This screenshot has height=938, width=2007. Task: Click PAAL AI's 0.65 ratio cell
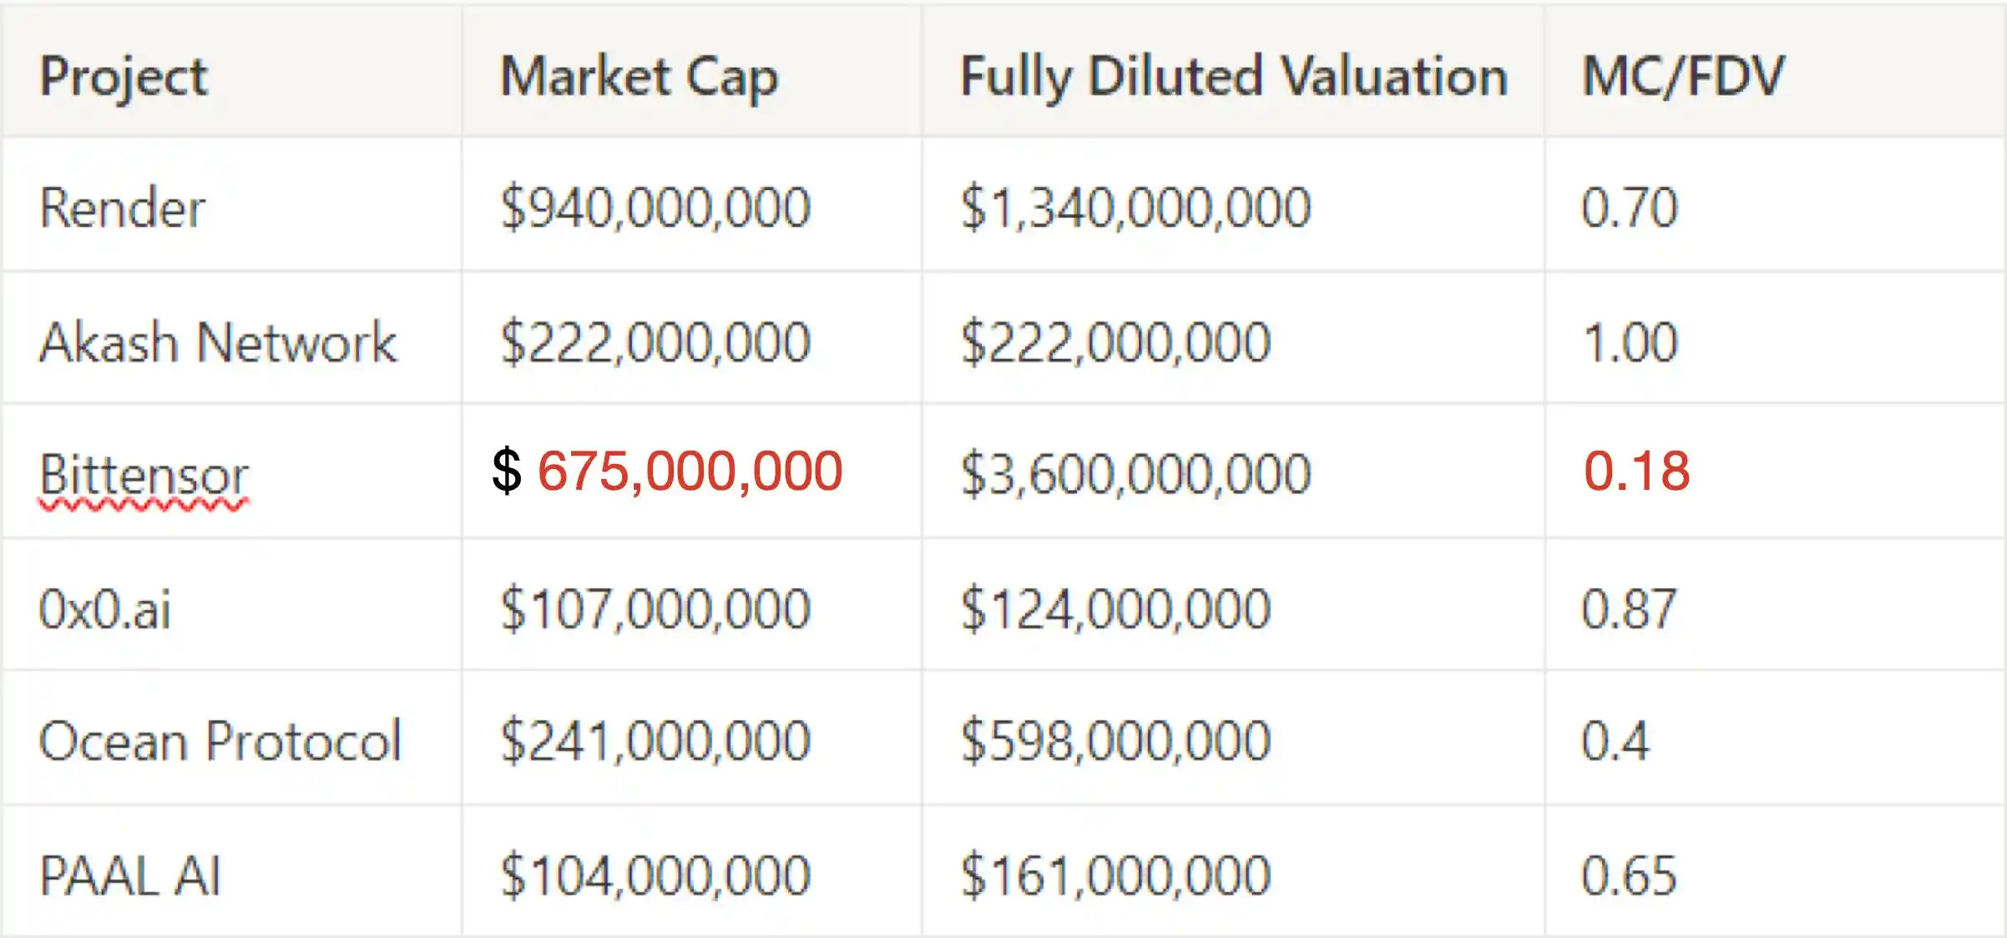pos(1629,875)
